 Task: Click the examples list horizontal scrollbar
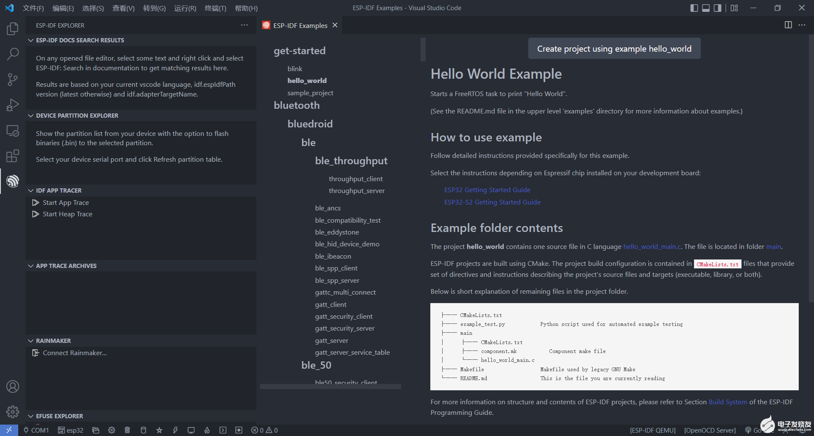(x=330, y=386)
